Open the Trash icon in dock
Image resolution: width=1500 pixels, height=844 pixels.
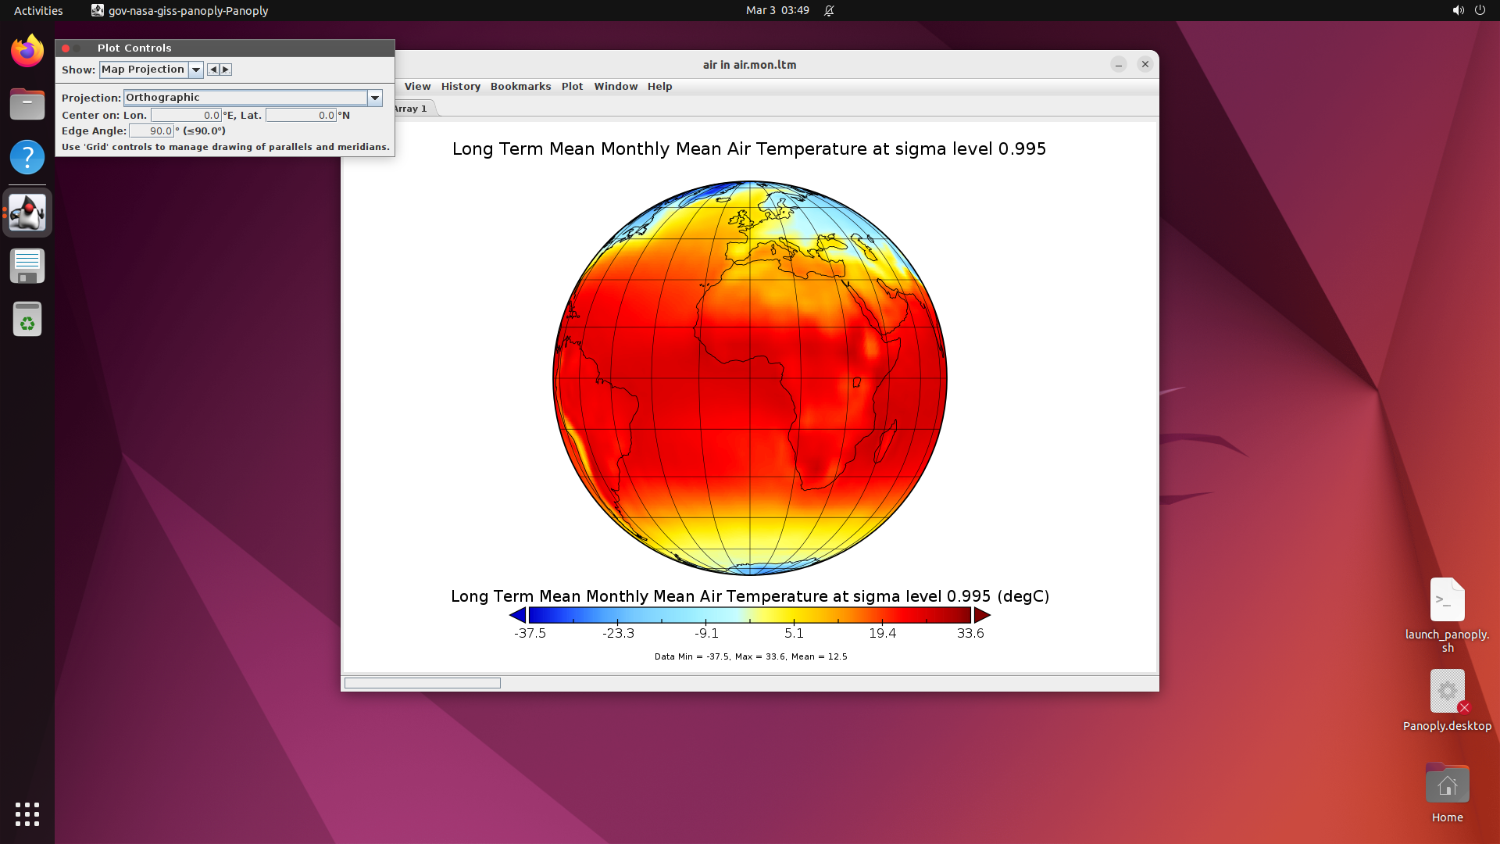tap(27, 319)
